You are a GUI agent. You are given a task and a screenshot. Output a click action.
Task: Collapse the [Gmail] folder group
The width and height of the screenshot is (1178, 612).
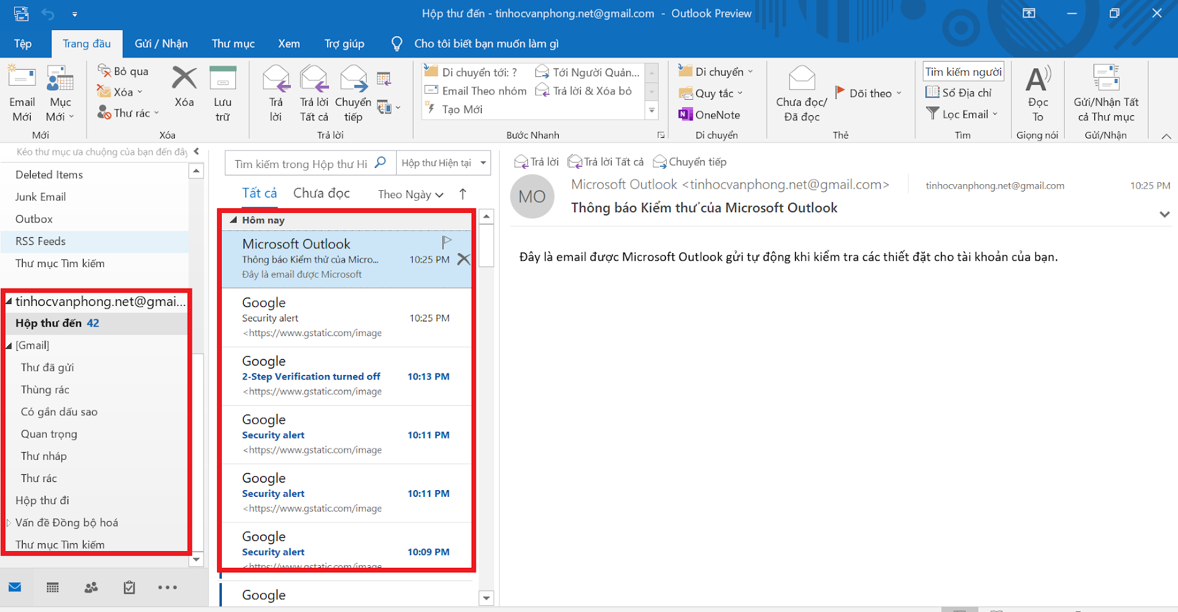point(9,346)
